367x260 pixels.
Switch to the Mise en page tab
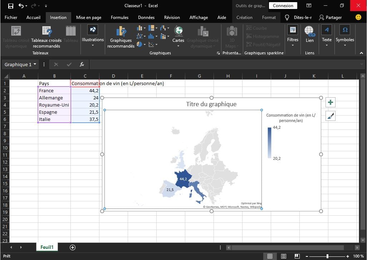(x=89, y=17)
